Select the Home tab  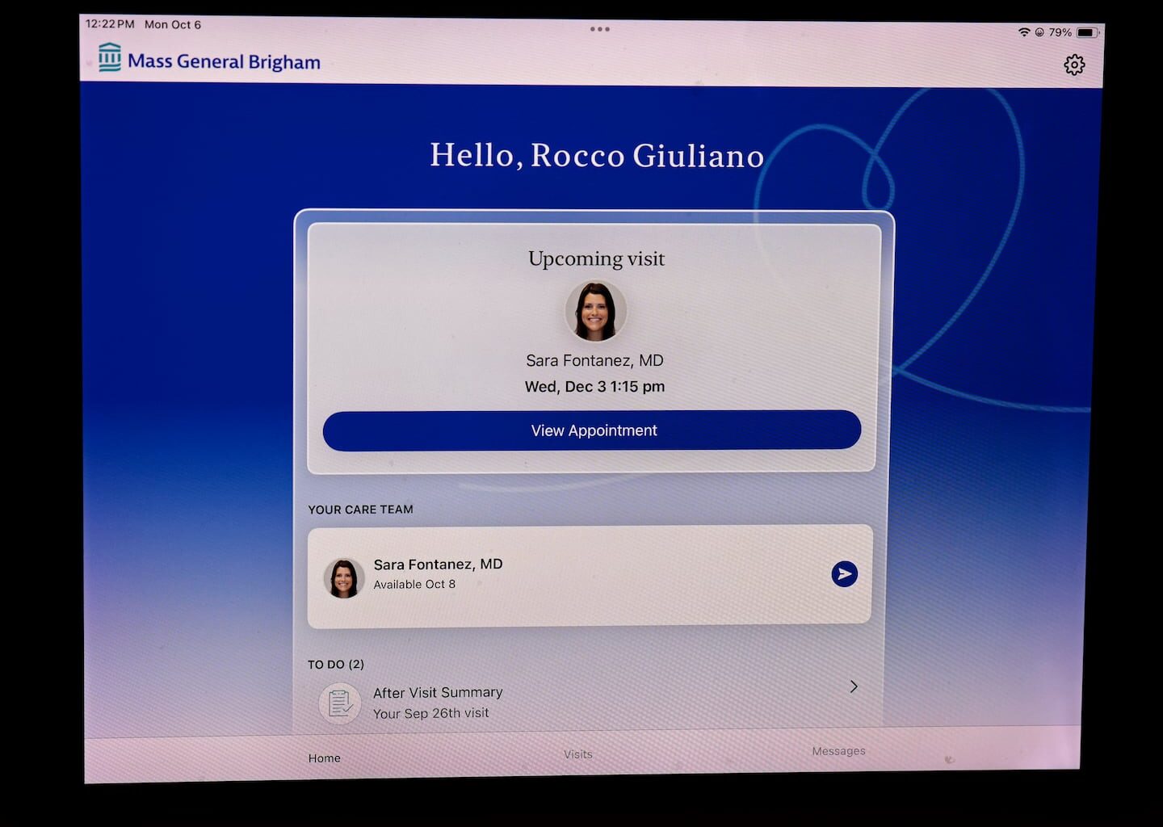[324, 758]
